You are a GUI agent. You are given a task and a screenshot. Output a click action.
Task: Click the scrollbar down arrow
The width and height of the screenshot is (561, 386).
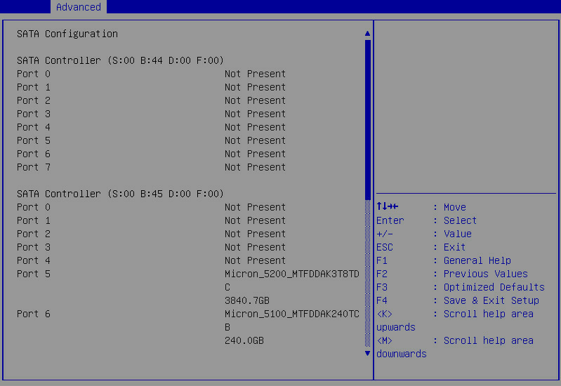point(367,354)
